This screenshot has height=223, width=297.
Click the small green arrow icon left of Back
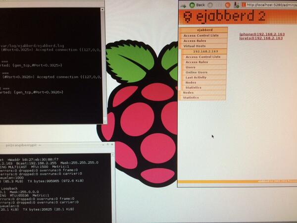pos(183,6)
